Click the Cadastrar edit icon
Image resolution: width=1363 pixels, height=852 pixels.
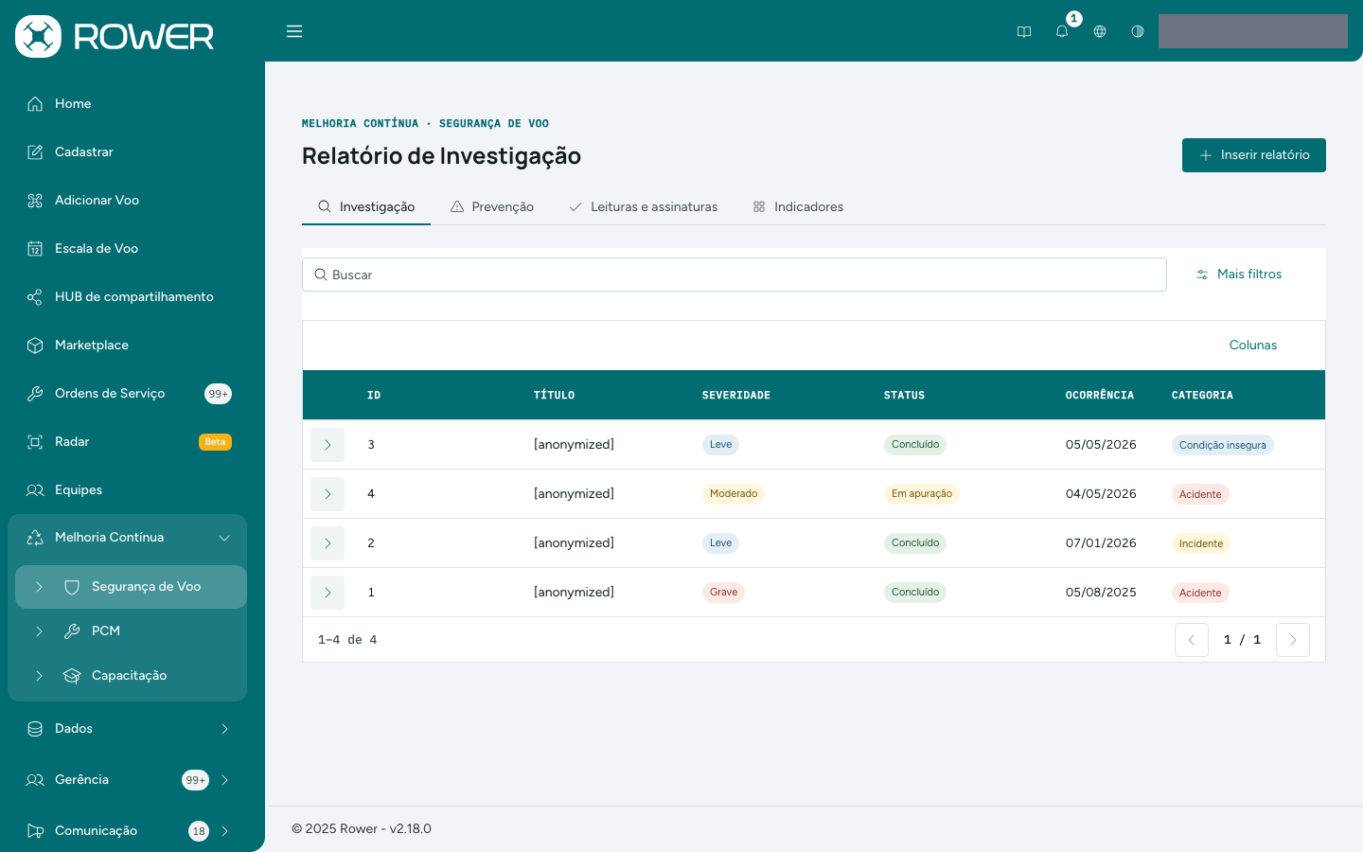pyautogui.click(x=35, y=152)
